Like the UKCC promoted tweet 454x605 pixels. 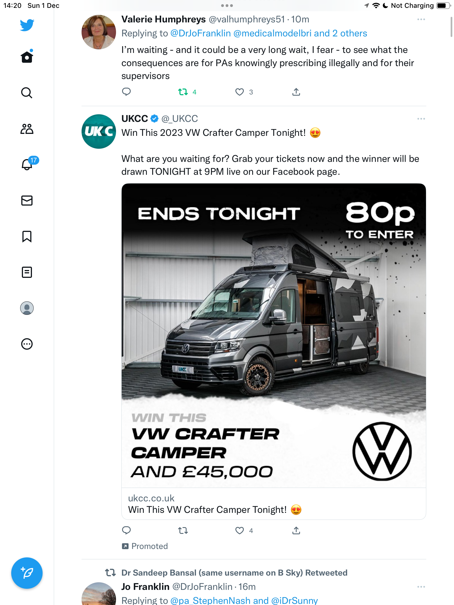(x=239, y=530)
